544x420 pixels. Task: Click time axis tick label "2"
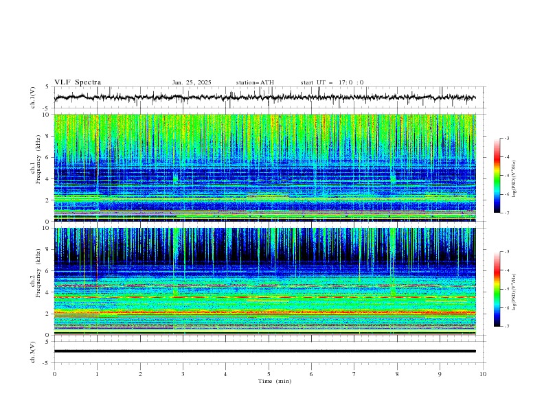click(140, 374)
